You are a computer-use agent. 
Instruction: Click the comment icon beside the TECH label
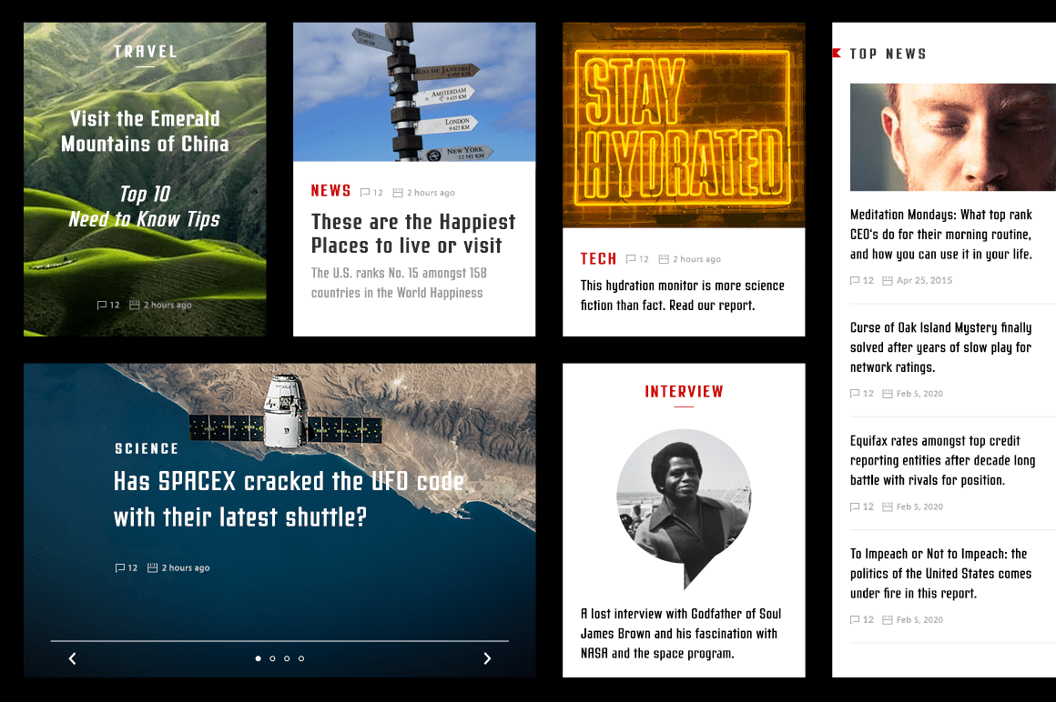tap(631, 259)
